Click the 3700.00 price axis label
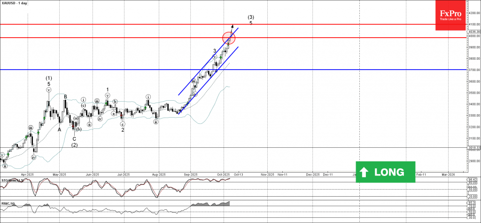 point(474,70)
